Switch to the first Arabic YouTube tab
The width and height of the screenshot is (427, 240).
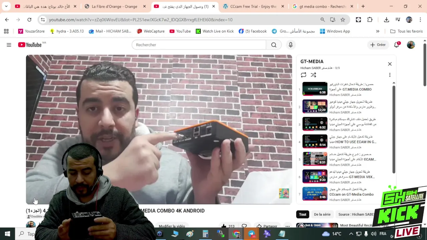click(x=45, y=6)
